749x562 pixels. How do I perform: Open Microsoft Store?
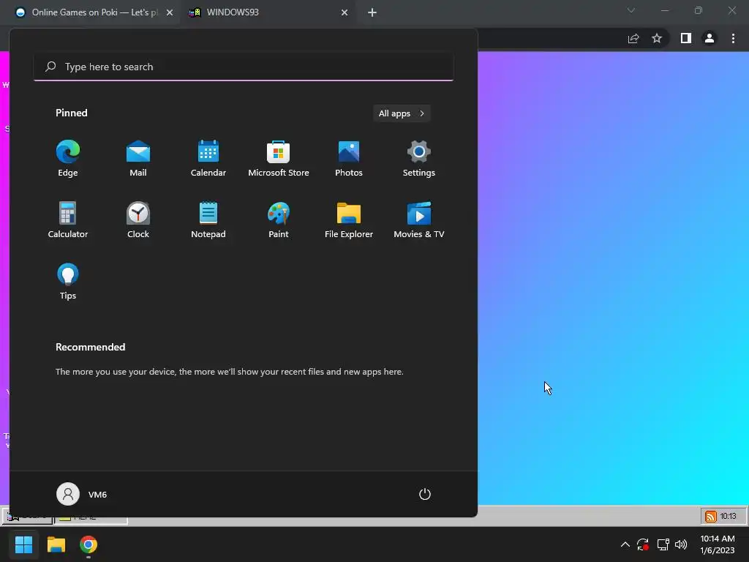pyautogui.click(x=279, y=159)
